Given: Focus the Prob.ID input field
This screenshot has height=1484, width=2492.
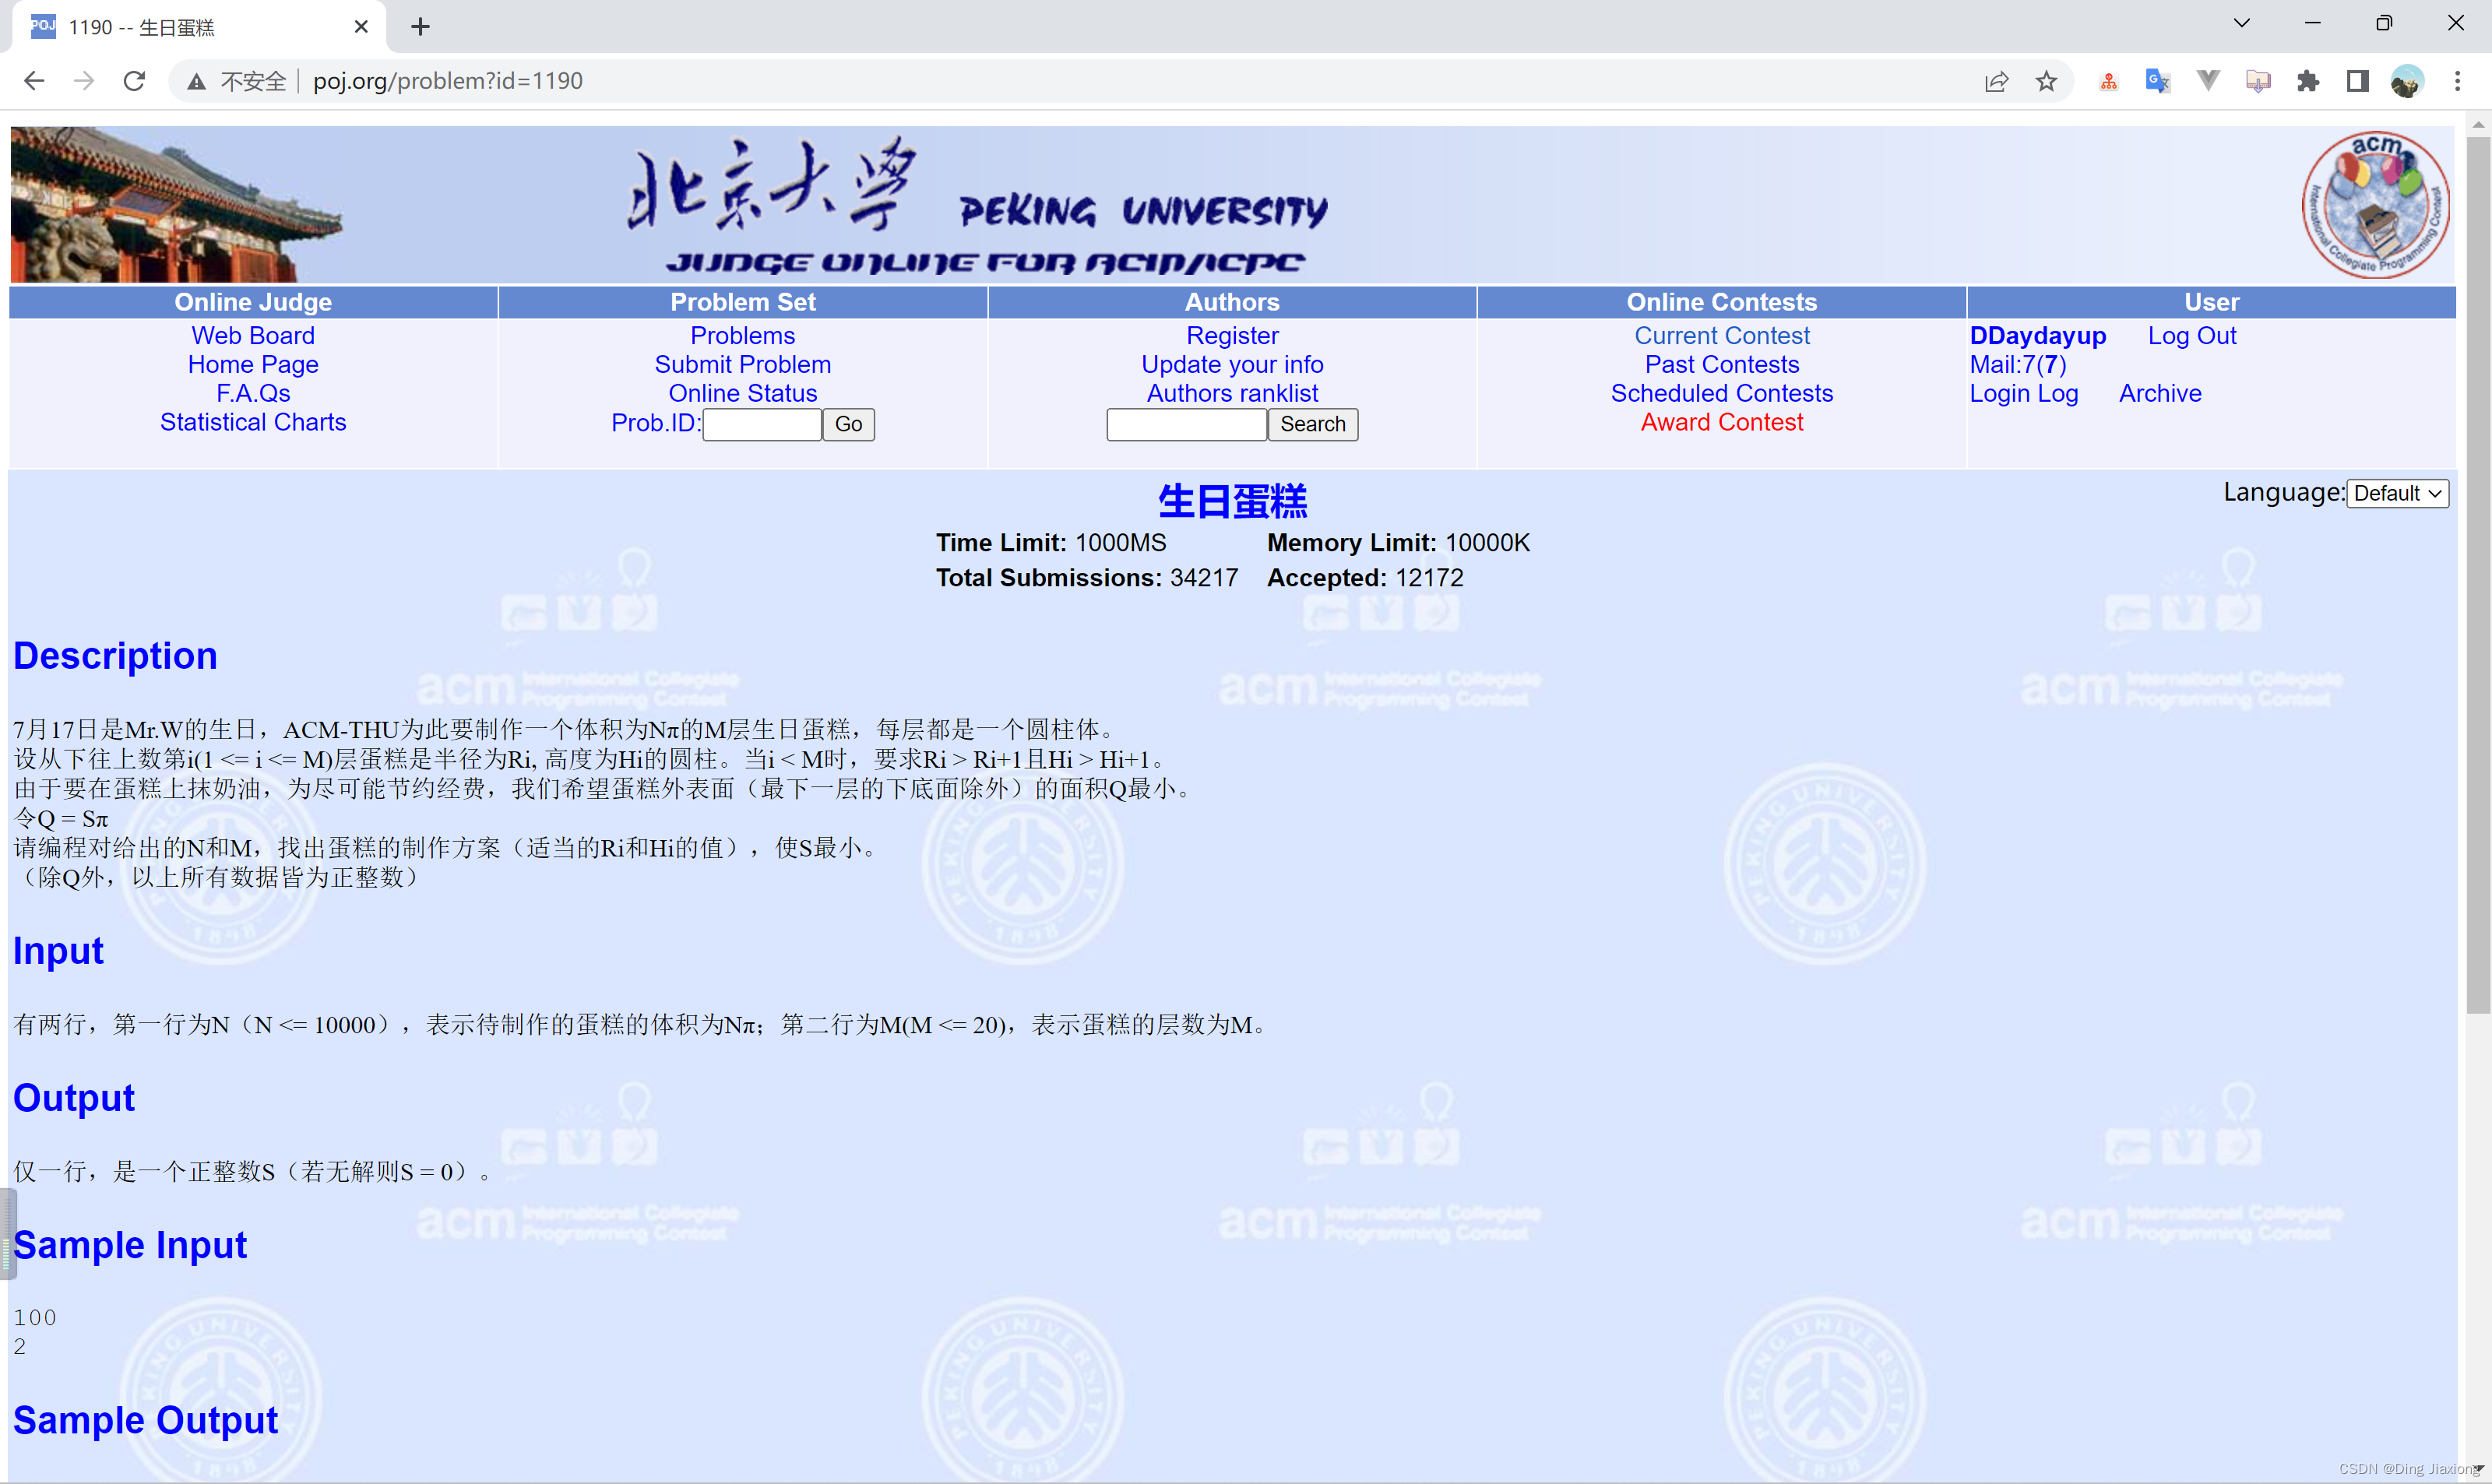Looking at the screenshot, I should click(761, 424).
